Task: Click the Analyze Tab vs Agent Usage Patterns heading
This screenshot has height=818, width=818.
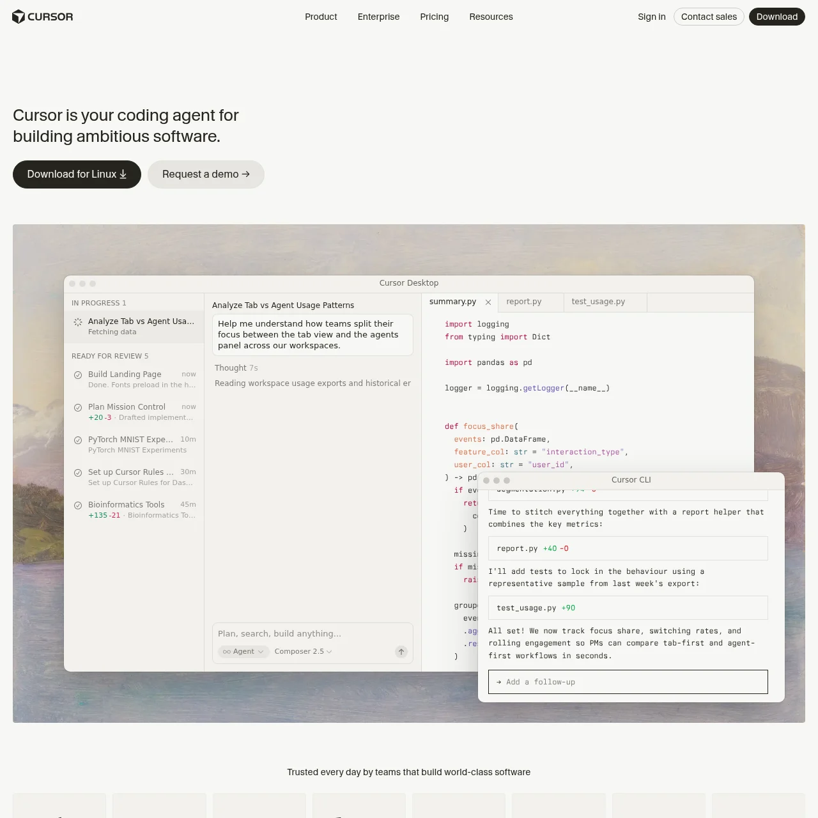Action: pos(283,305)
